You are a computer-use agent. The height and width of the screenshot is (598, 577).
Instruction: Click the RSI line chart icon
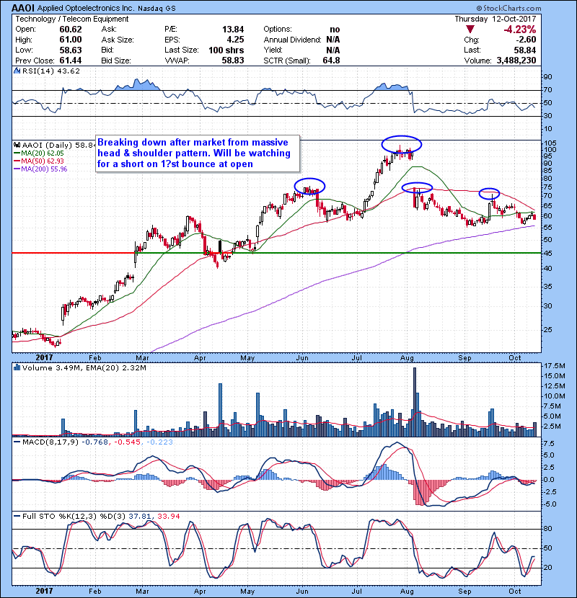17,71
